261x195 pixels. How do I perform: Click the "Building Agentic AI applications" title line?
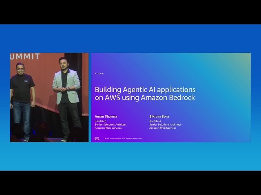tap(145, 89)
